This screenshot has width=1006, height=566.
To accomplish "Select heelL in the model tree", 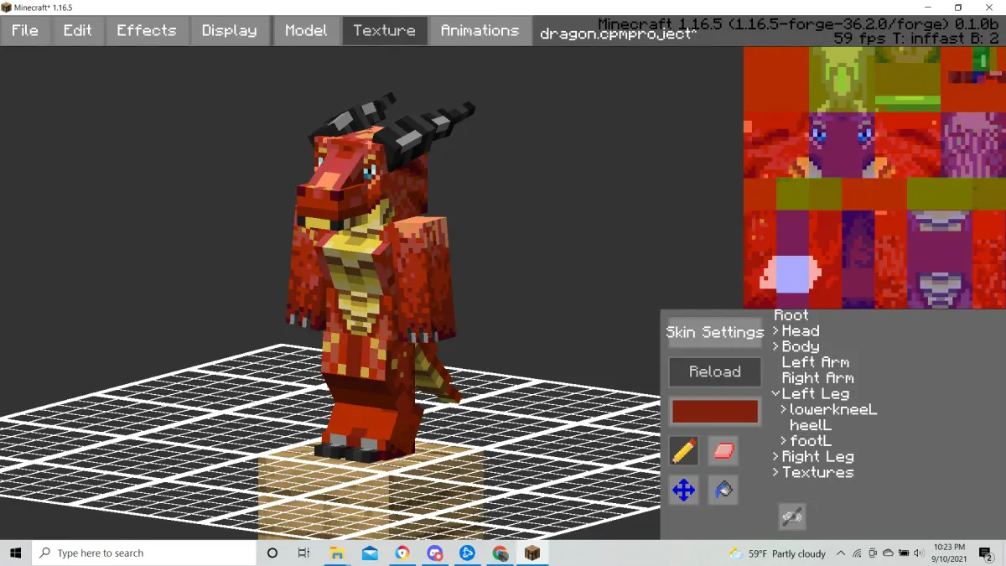I will (811, 425).
